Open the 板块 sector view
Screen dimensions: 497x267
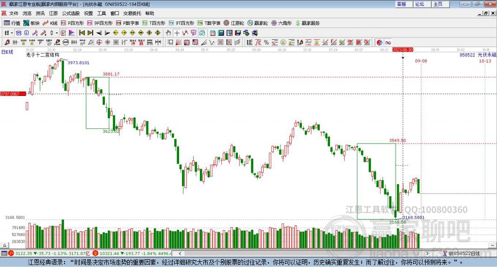tap(32, 23)
